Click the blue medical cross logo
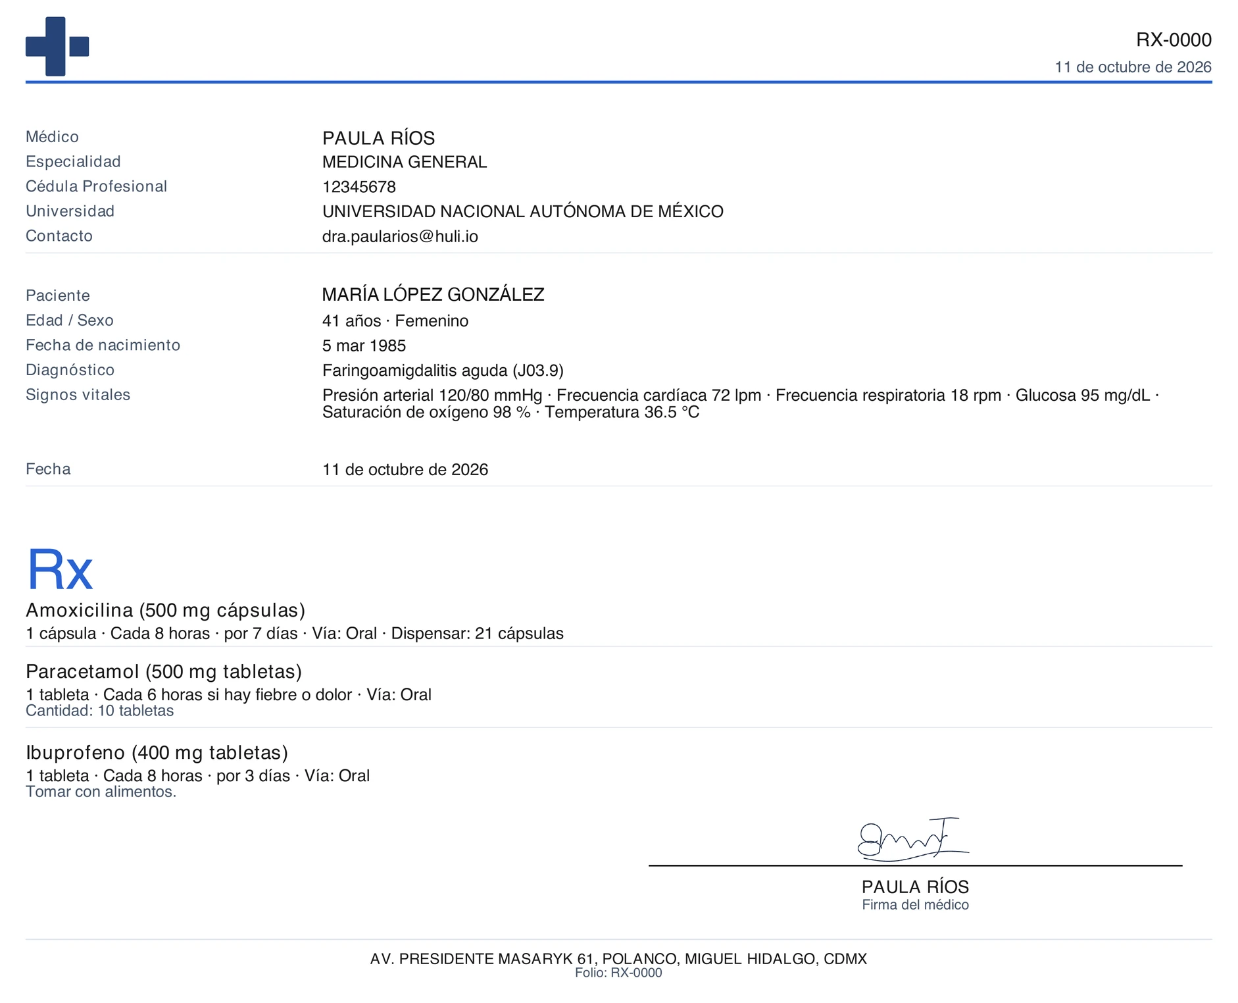Screen dimensions: 1238x1003 pos(57,46)
